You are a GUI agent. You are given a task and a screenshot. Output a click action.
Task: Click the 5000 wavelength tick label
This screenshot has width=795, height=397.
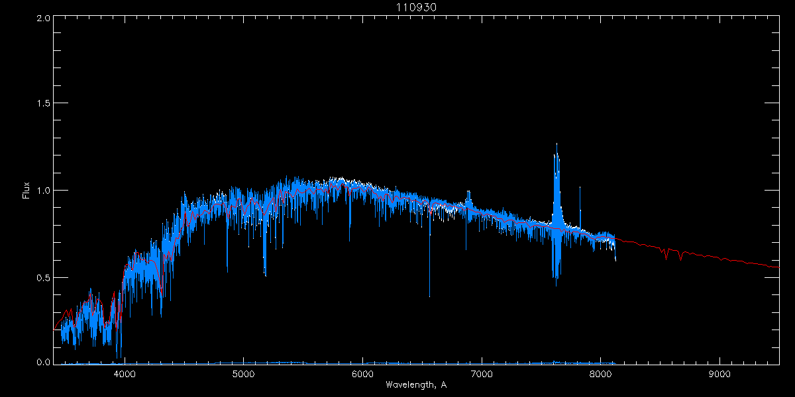pyautogui.click(x=243, y=374)
